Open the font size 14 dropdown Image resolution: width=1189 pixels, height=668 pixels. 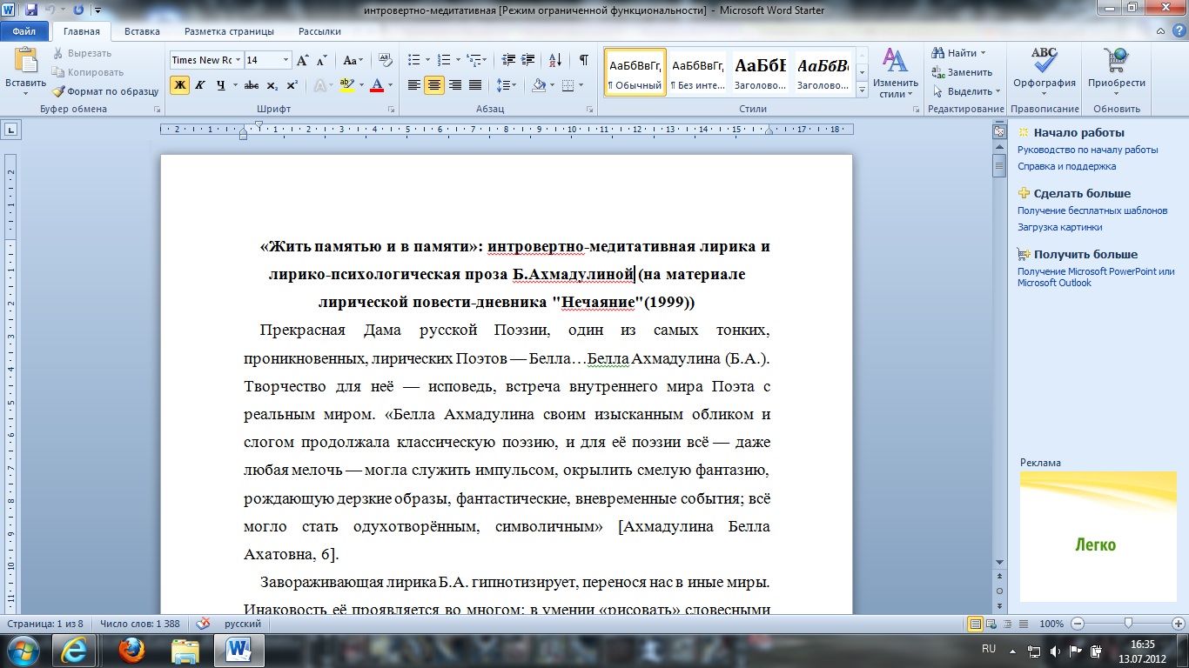coord(285,60)
